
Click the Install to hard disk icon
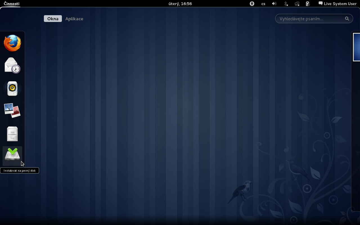(12, 156)
